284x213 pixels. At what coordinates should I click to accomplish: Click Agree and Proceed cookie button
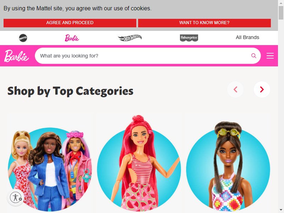[x=70, y=23]
